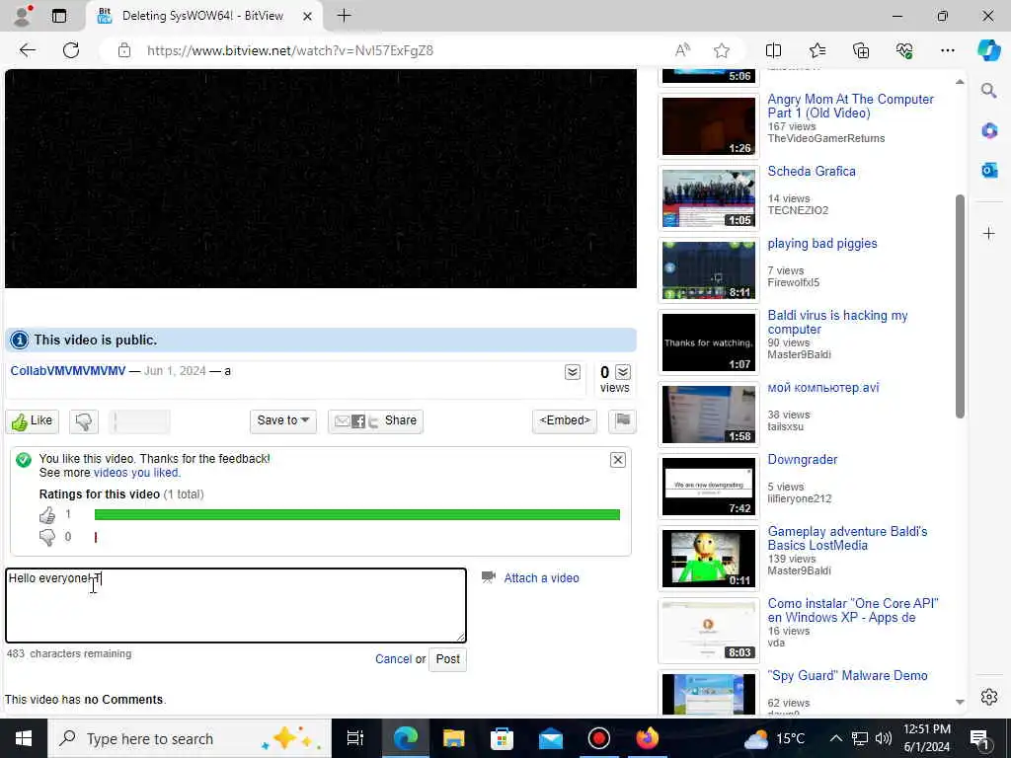Dismiss the like feedback box
Viewport: 1011px width, 758px height.
click(x=617, y=460)
